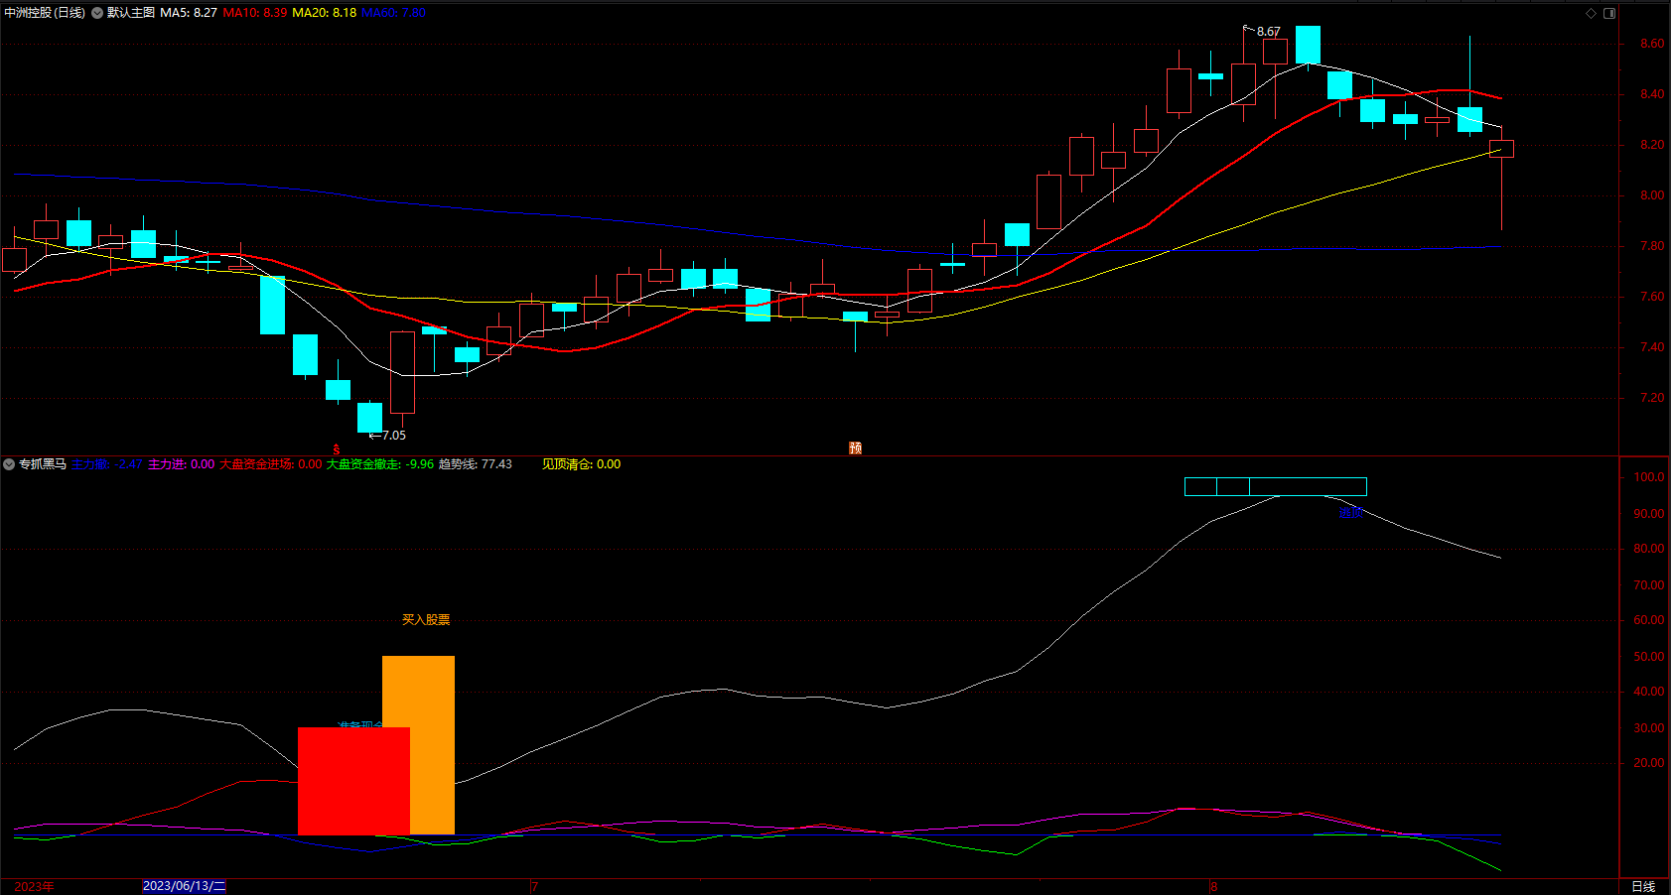Click the red S marker under the candles
1671x895 pixels.
pos(337,449)
